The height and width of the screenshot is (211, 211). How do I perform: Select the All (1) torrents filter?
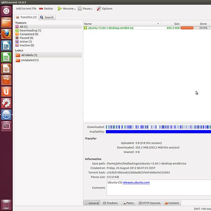click(48, 27)
